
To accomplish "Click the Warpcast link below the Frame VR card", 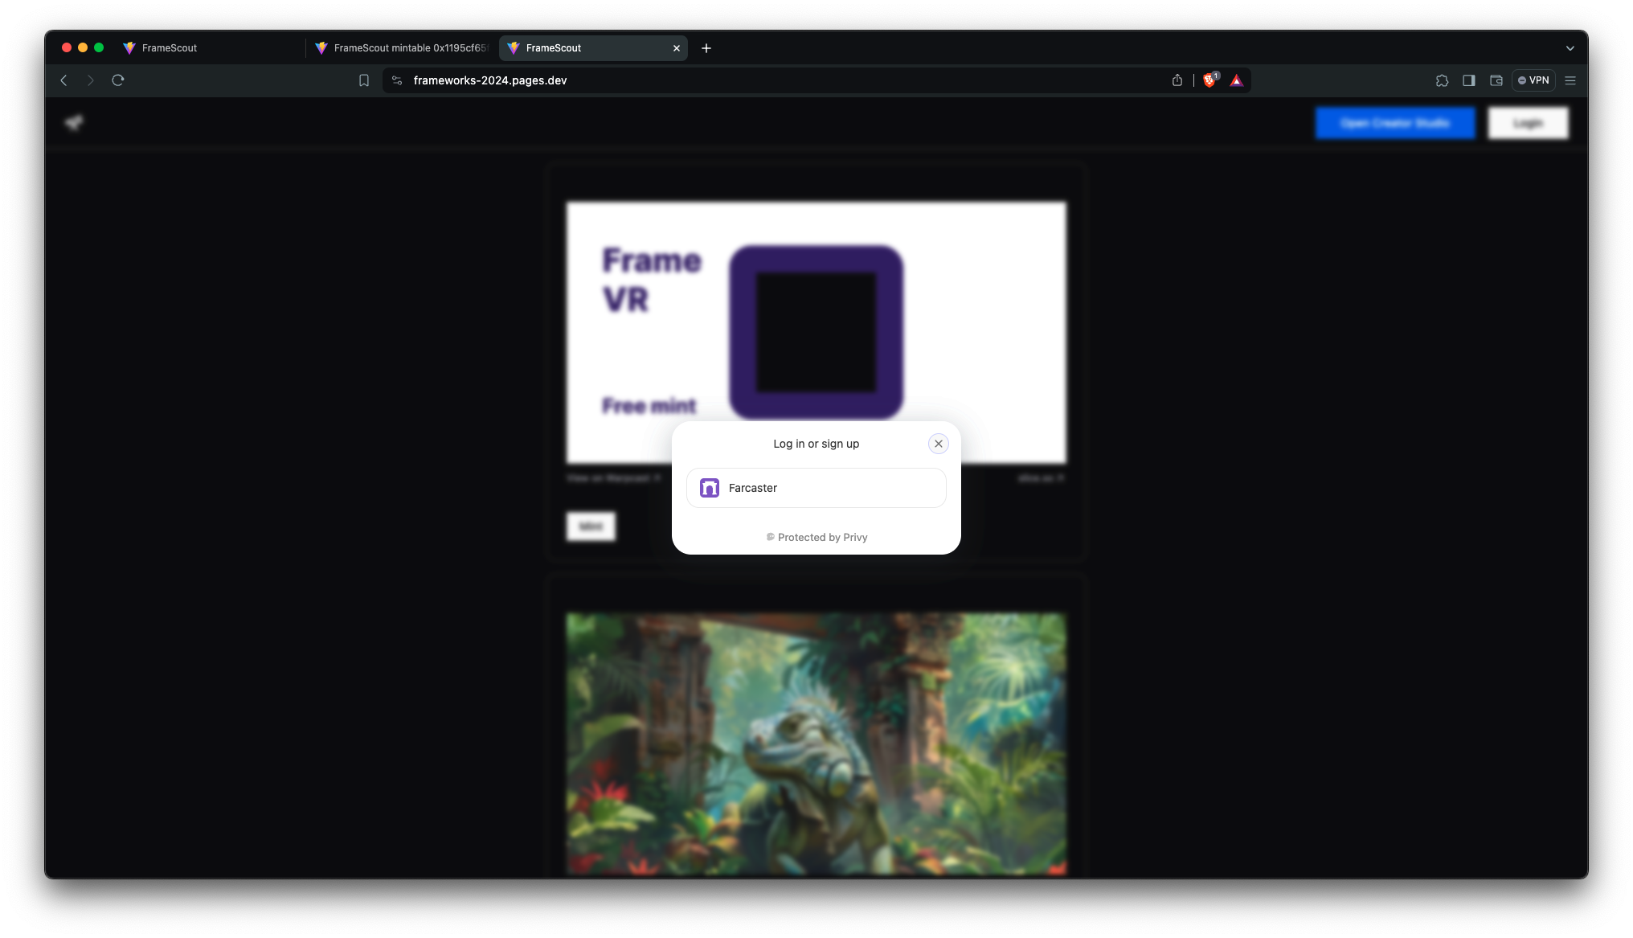I will tap(613, 478).
